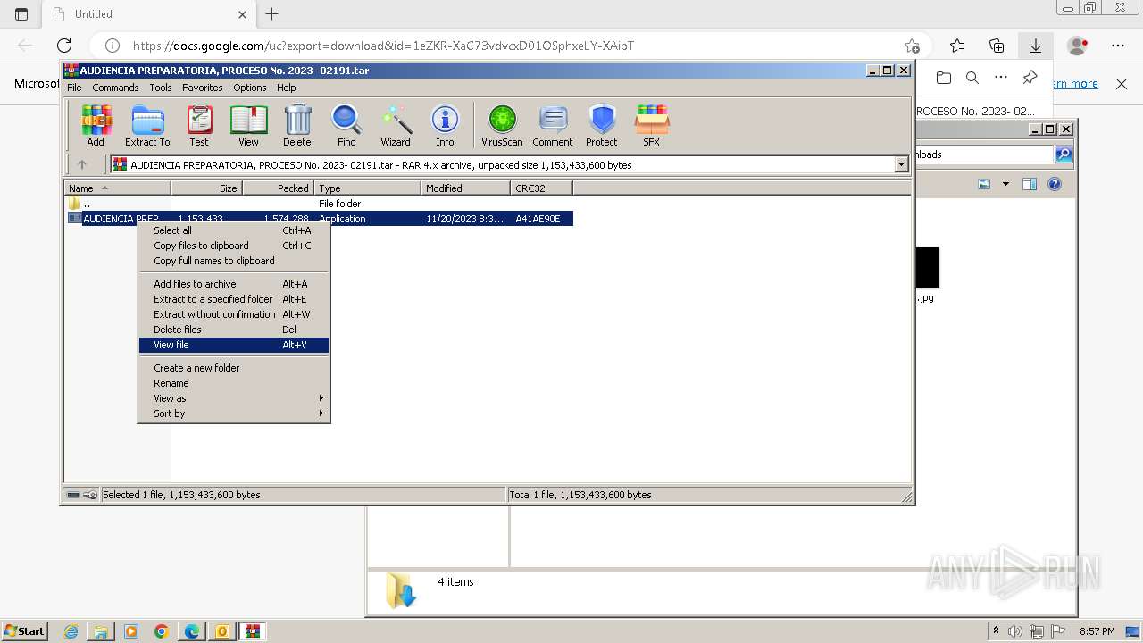The height and width of the screenshot is (643, 1143).
Task: Choose Select all from context menu
Action: point(234,230)
